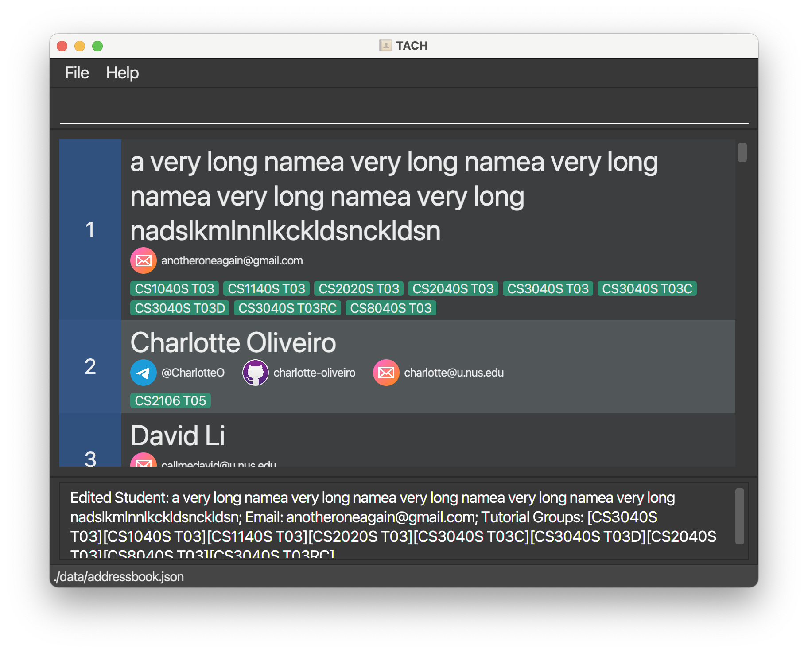Select the CS2040S T03 tag
The height and width of the screenshot is (653, 808).
(x=453, y=289)
